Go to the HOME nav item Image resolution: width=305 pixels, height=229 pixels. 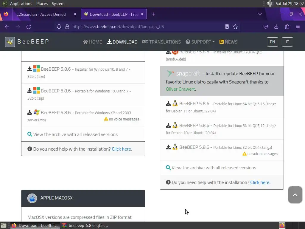(x=92, y=42)
